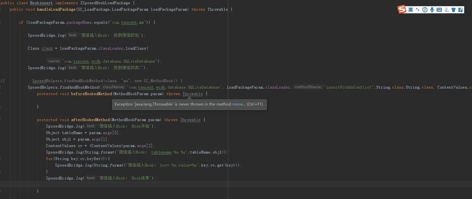The width and height of the screenshot is (472, 199).
Task: Click the Hookinsert class name
Action: (41, 3)
